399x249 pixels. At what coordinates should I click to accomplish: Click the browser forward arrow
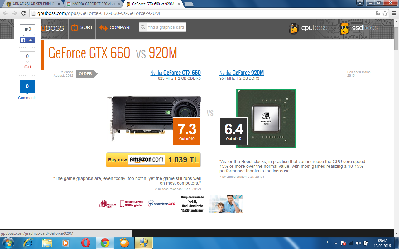14,13
